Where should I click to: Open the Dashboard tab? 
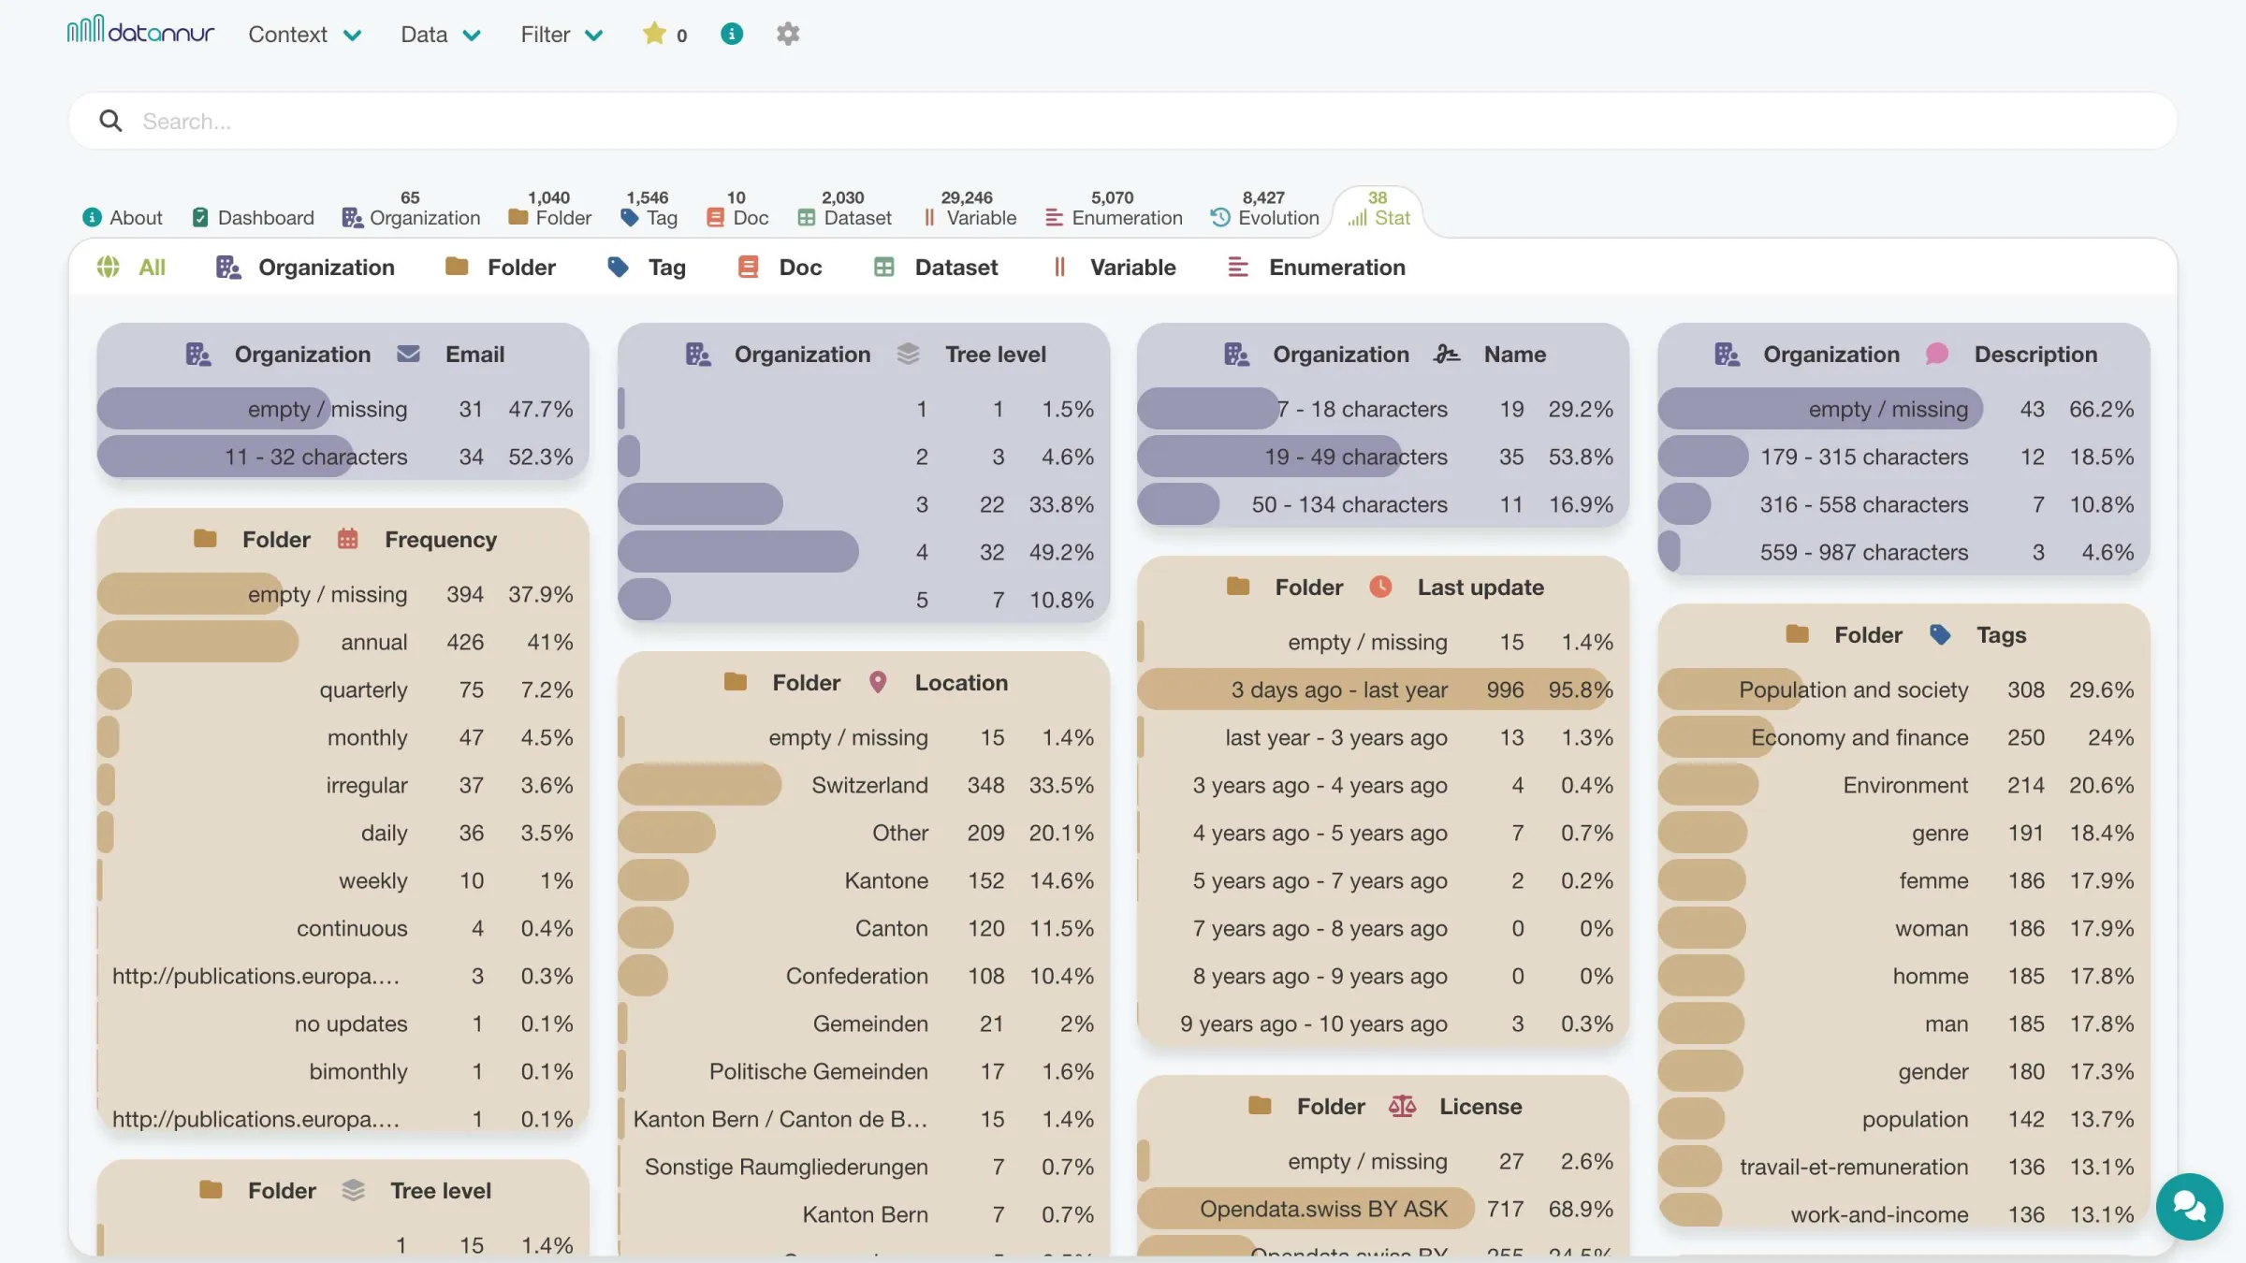click(253, 218)
